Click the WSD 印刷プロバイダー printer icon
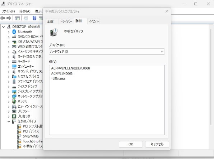The width and height of the screenshot is (214, 159). (14, 47)
